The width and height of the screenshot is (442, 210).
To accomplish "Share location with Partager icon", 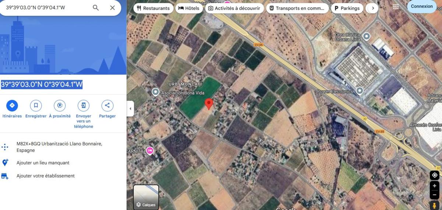I will [x=107, y=106].
